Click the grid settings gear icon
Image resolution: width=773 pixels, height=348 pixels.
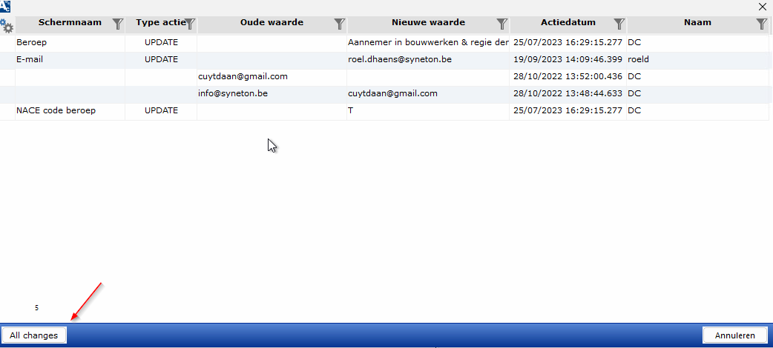coord(7,27)
